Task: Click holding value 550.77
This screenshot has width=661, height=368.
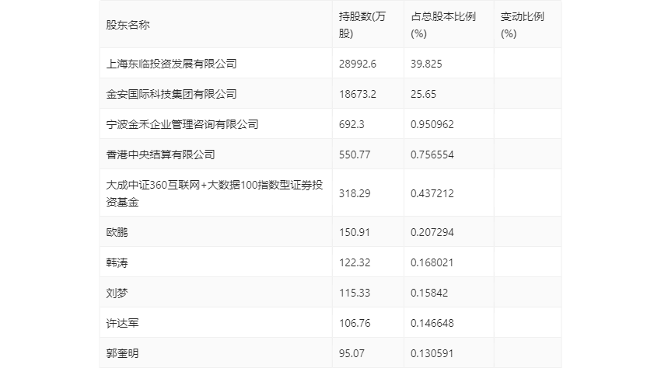Action: pos(355,154)
